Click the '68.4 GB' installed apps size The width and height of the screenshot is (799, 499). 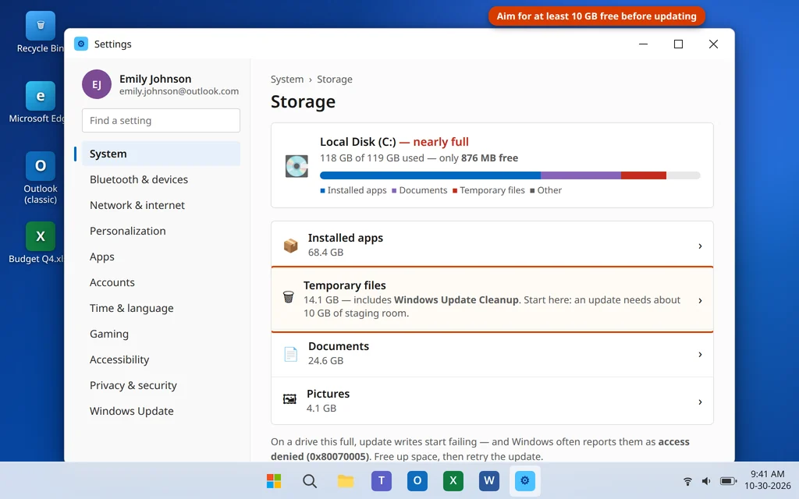325,252
